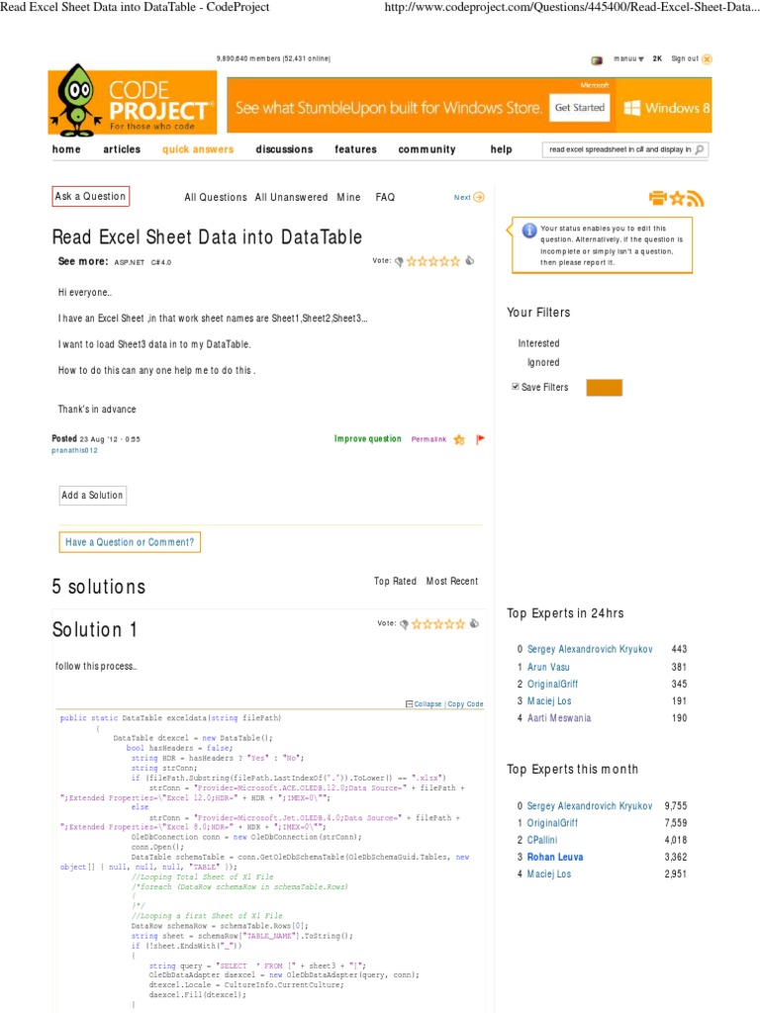Go to Next question arrow
The width and height of the screenshot is (760, 1013).
pos(479,197)
